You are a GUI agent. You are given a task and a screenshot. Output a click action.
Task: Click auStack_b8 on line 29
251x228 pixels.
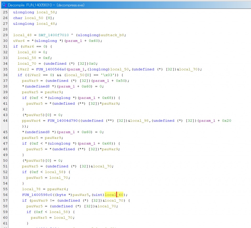(112, 35)
